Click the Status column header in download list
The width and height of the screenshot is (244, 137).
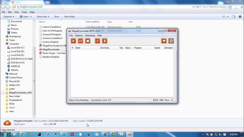(x=128, y=48)
